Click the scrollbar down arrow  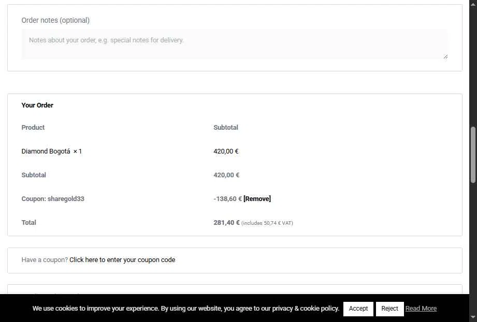(x=473, y=318)
